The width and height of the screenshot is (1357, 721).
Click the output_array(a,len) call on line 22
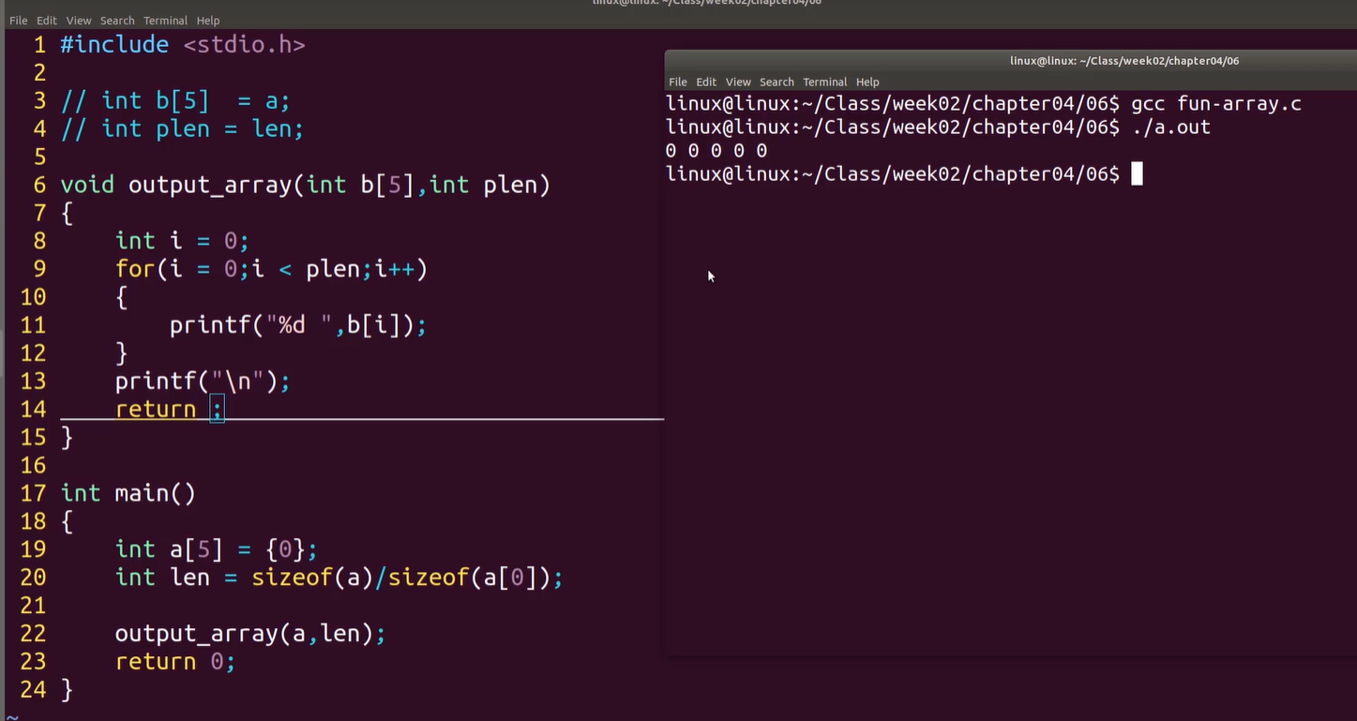point(249,634)
